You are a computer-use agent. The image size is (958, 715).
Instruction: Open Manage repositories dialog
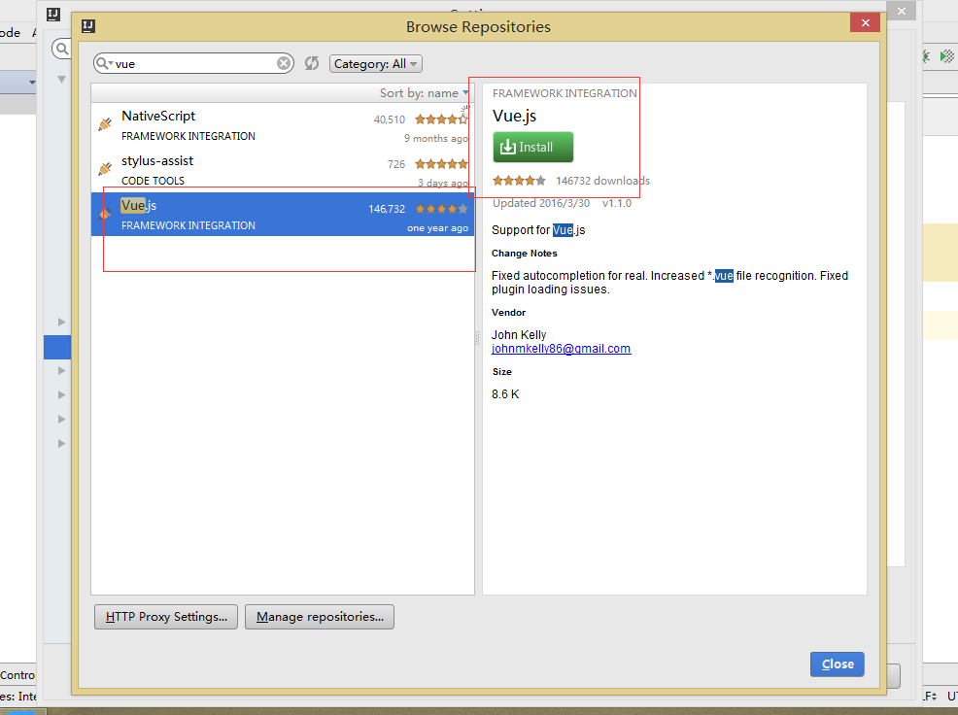320,617
